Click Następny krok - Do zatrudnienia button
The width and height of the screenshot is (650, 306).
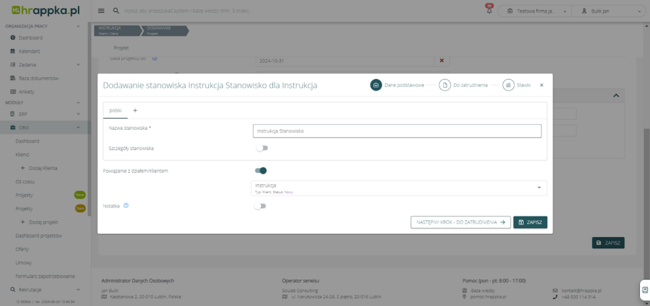pos(460,222)
